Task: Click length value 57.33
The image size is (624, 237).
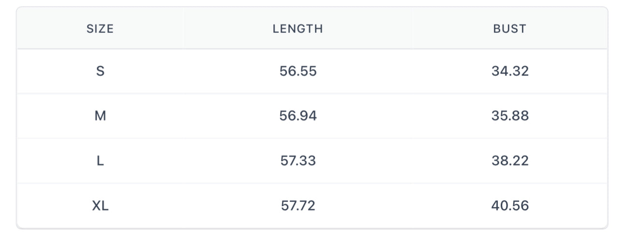Action: [x=298, y=161]
